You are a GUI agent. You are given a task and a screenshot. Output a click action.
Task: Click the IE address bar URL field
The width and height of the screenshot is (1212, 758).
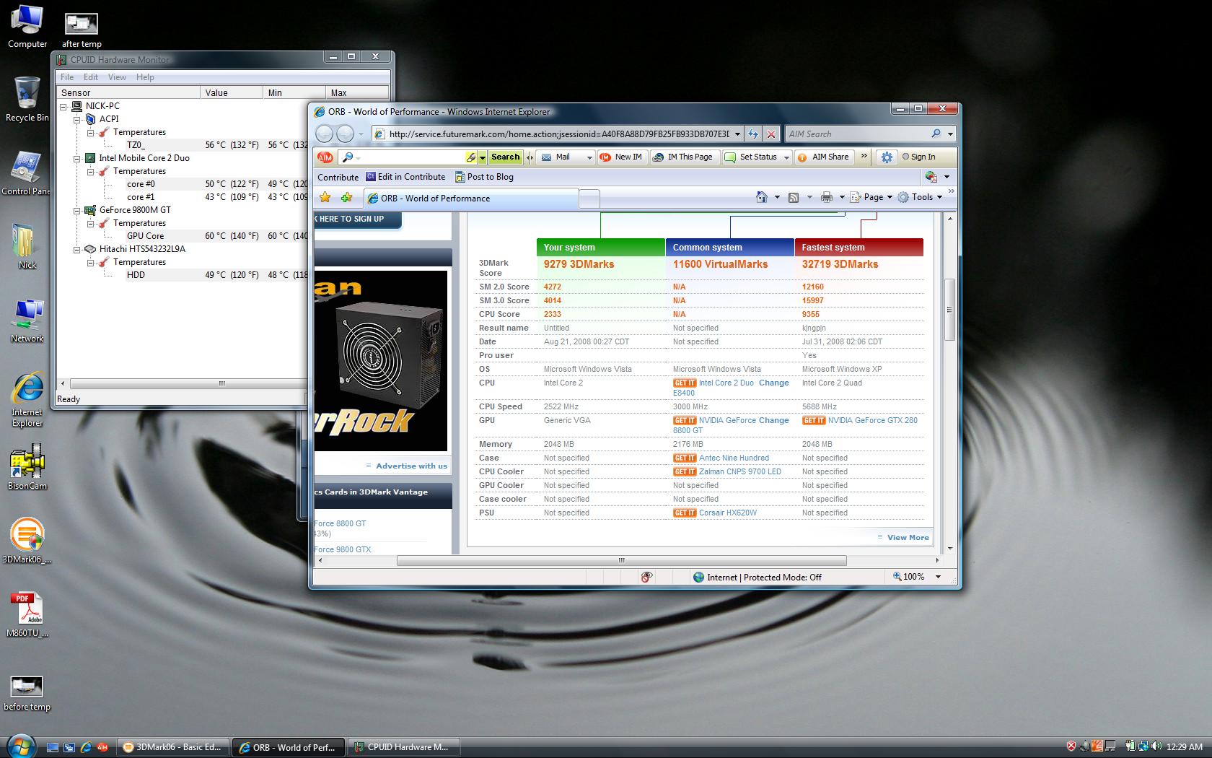coord(560,134)
